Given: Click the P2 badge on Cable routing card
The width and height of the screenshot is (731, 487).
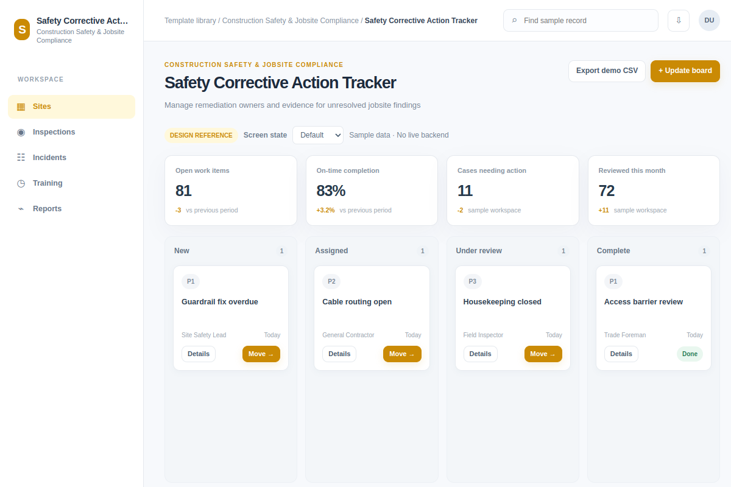Looking at the screenshot, I should (331, 281).
